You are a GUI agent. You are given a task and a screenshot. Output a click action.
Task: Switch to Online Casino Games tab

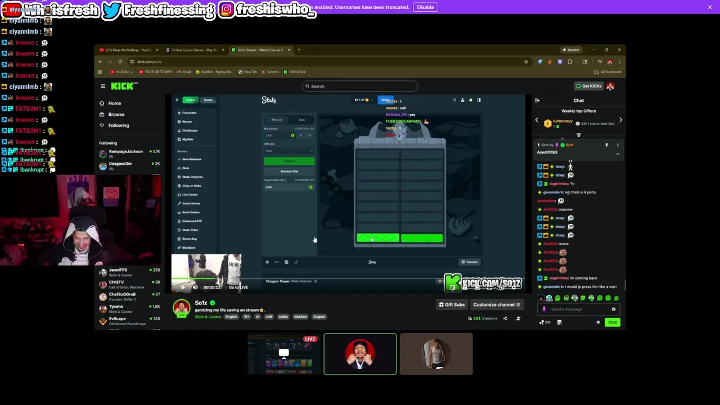pos(195,50)
